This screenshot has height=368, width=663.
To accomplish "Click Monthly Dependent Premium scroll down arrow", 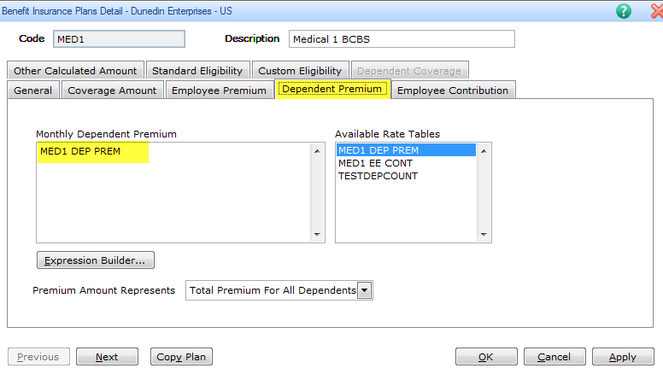I will 317,235.
